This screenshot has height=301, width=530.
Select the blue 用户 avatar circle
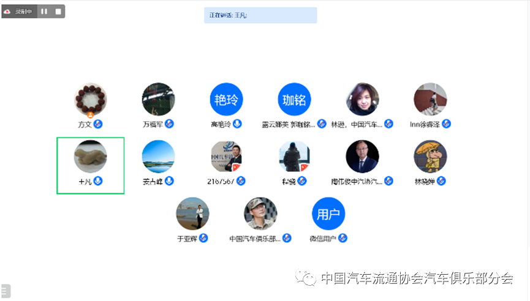[328, 214]
